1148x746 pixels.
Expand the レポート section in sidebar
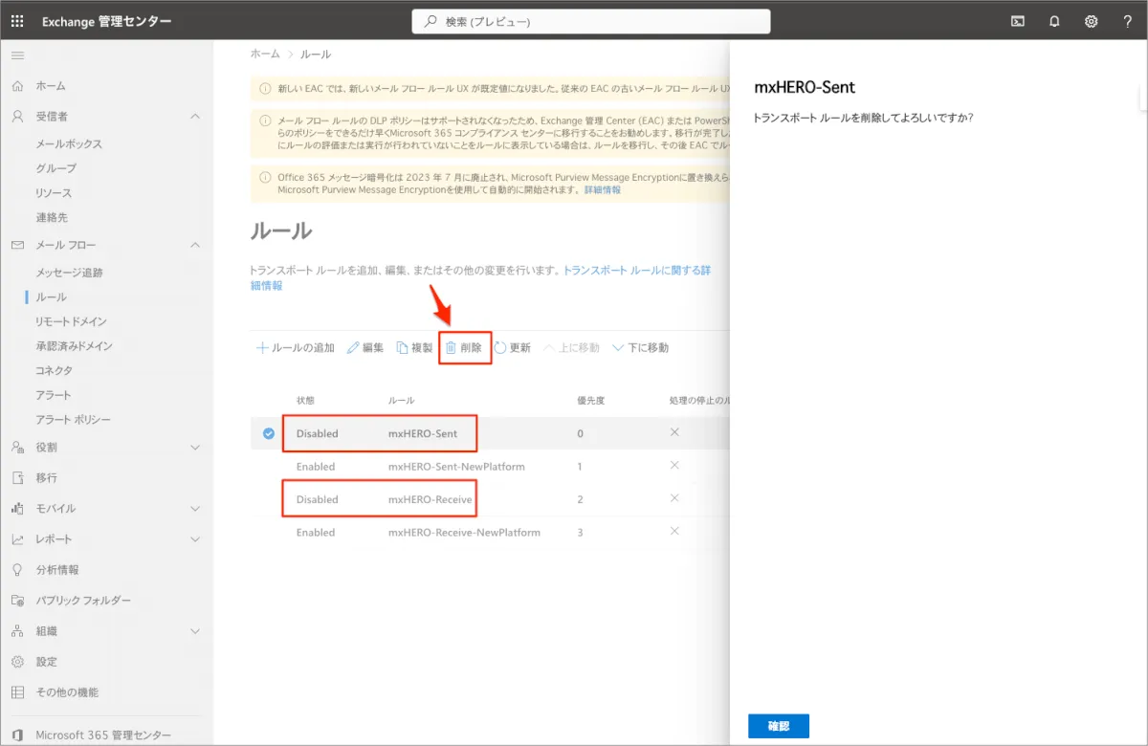[195, 539]
